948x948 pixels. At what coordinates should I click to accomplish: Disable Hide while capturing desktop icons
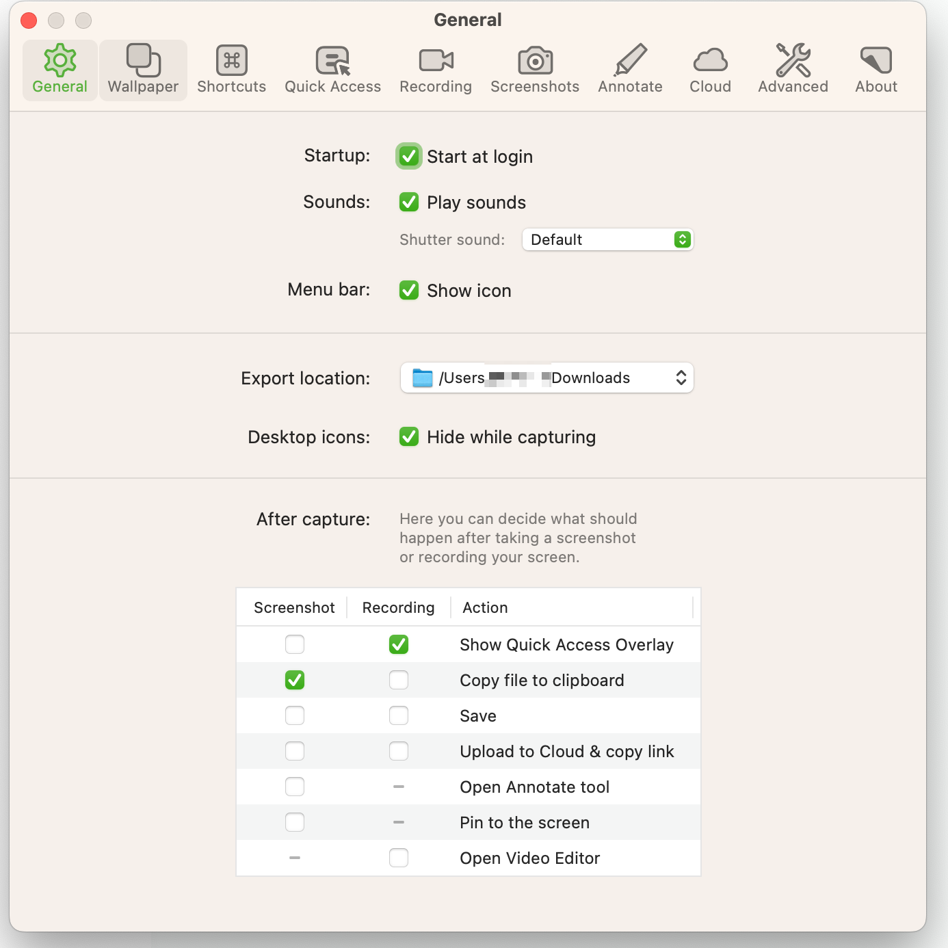409,437
